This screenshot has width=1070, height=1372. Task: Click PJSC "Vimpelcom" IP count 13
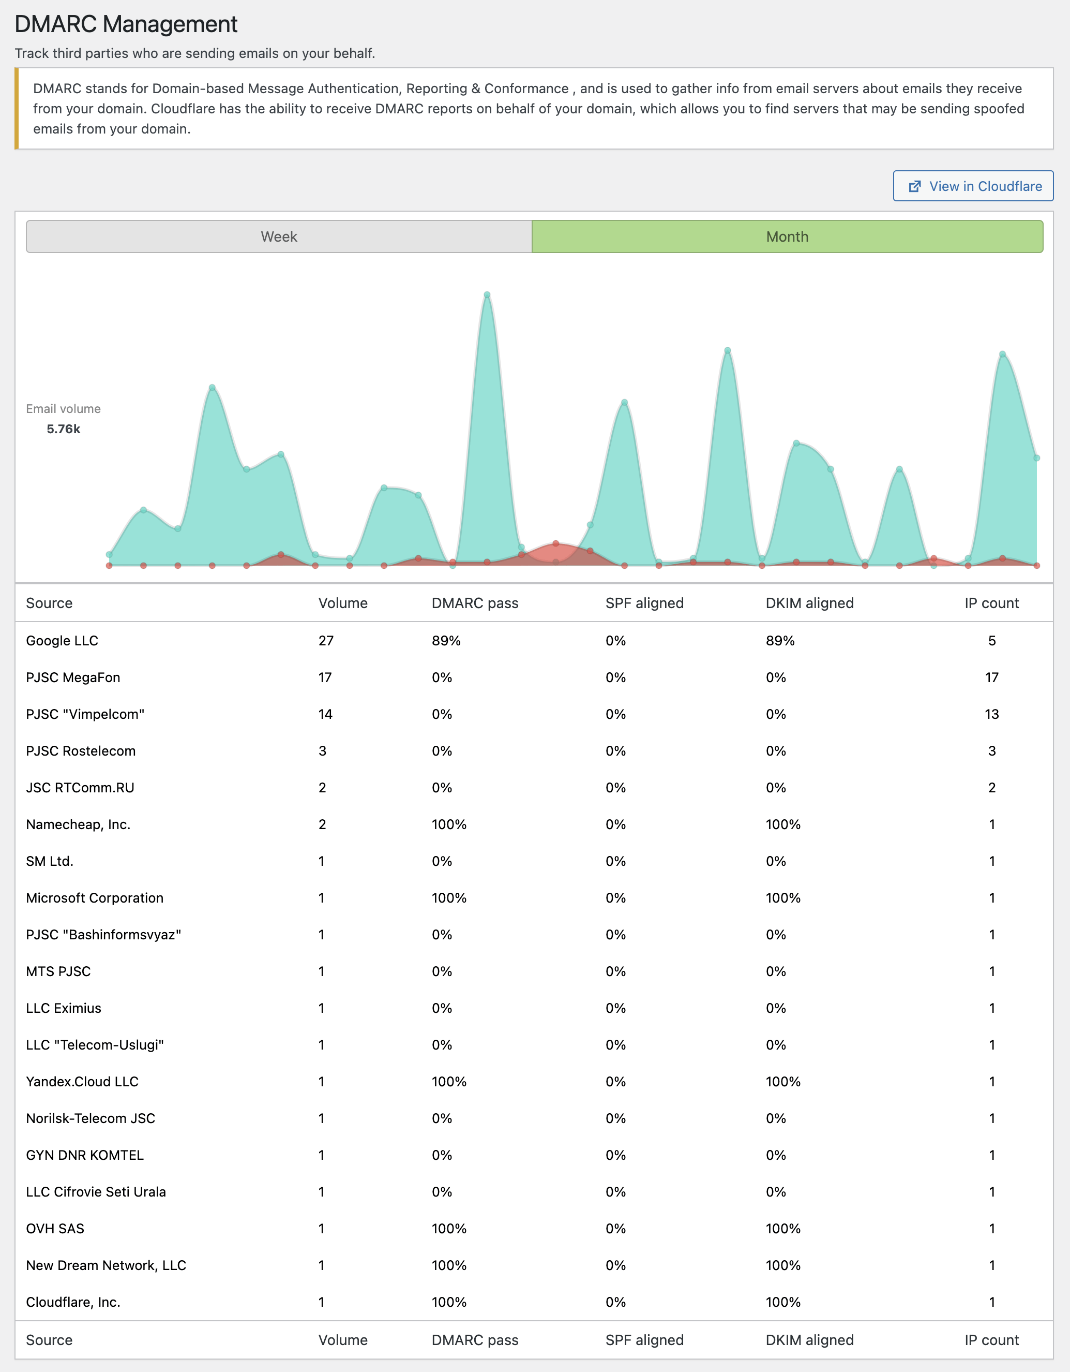pos(991,714)
